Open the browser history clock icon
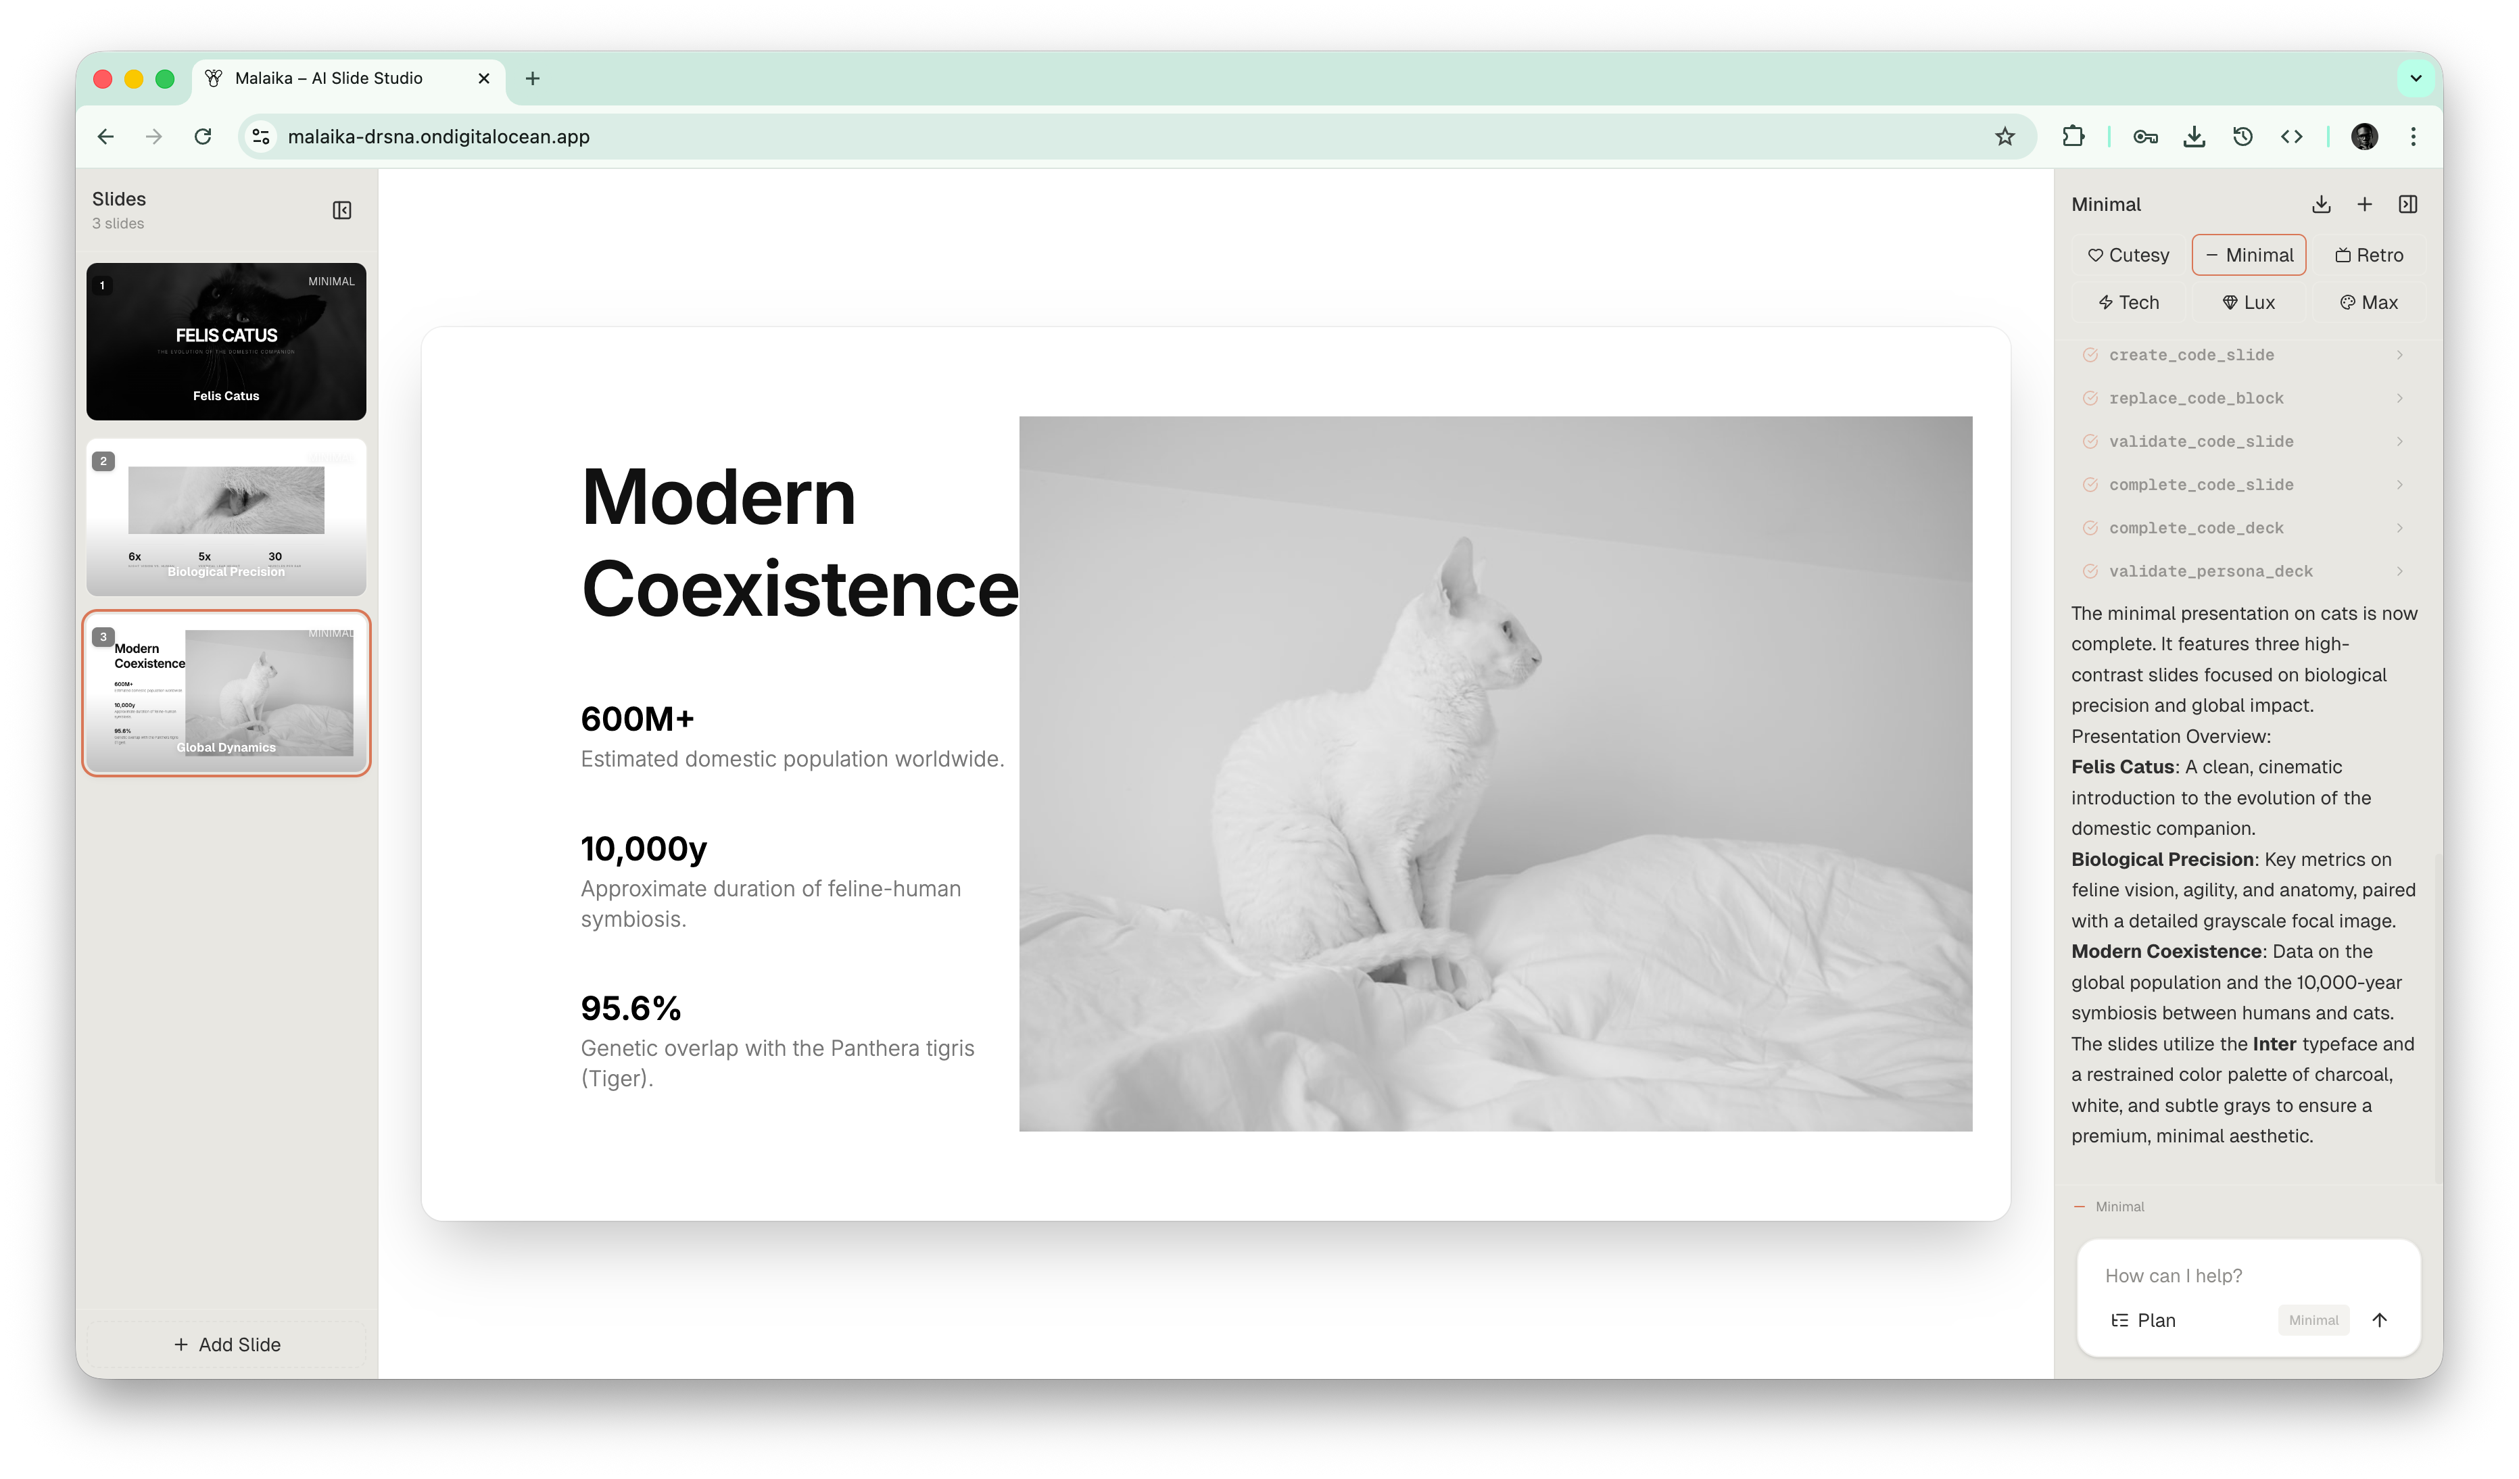The width and height of the screenshot is (2519, 1479). pyautogui.click(x=2242, y=137)
